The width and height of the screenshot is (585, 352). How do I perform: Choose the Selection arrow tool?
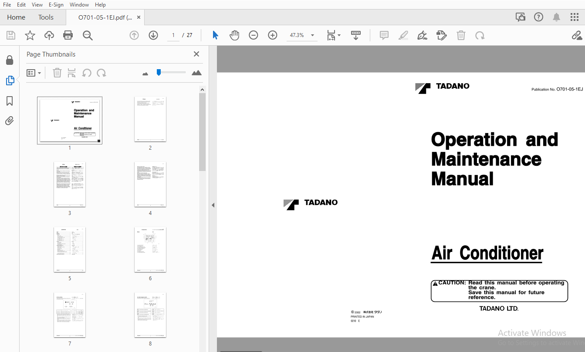click(x=215, y=35)
